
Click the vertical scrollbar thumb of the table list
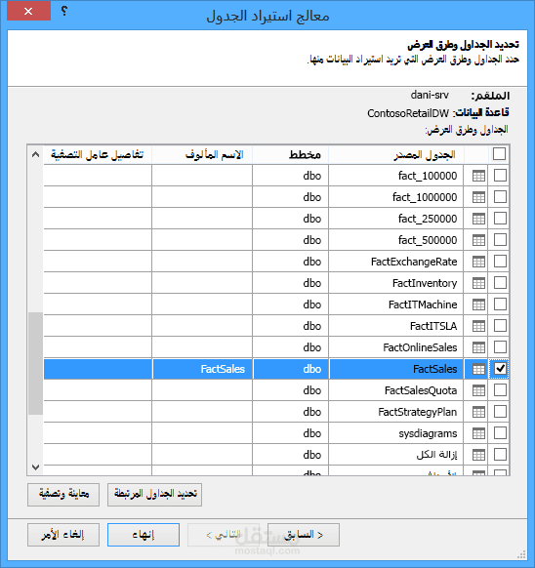click(x=35, y=363)
